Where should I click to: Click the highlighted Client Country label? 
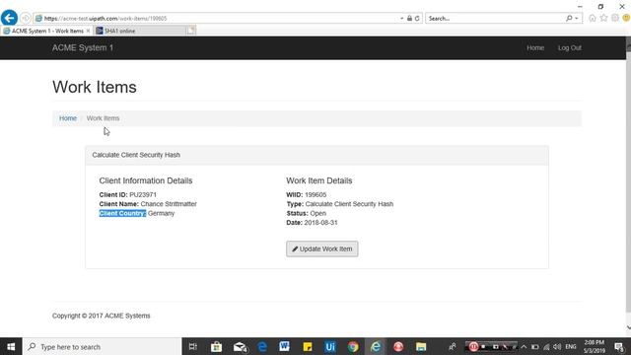[x=122, y=213]
